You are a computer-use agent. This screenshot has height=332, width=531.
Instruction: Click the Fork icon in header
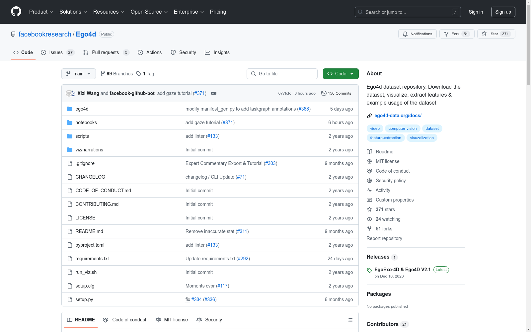tap(446, 34)
